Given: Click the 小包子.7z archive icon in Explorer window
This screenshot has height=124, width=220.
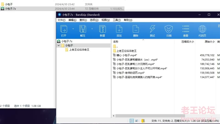Looking at the screenshot, I should click(x=2, y=9).
